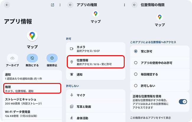Viewport: 192px width, 122px height.
Task: Open the overflow menu in アプリの権限 screen
Action: (x=124, y=5)
